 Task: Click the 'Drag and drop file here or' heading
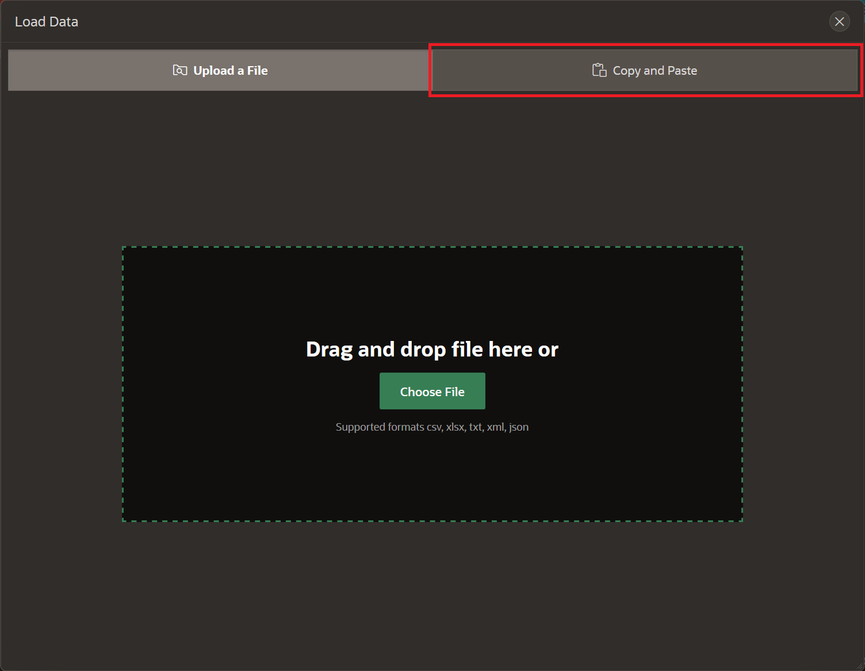point(433,349)
